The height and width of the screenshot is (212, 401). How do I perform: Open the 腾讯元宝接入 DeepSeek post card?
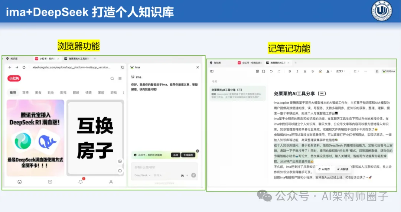click(x=35, y=138)
